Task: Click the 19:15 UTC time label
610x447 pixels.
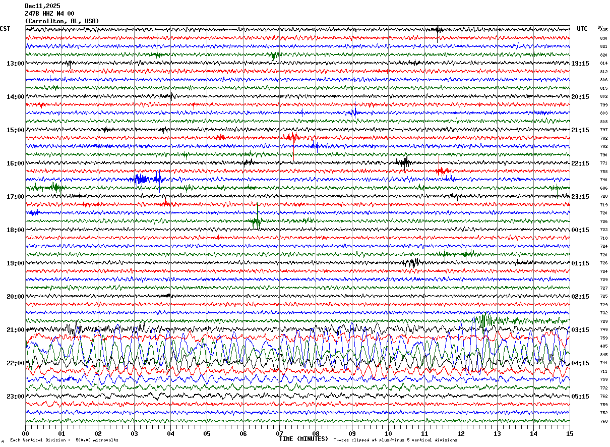Action: click(580, 64)
